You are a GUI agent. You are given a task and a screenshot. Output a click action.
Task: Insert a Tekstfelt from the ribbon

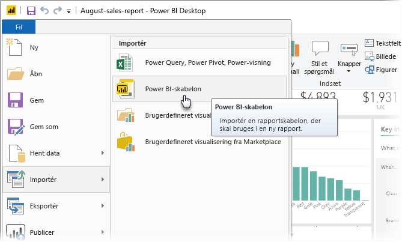[x=383, y=43]
